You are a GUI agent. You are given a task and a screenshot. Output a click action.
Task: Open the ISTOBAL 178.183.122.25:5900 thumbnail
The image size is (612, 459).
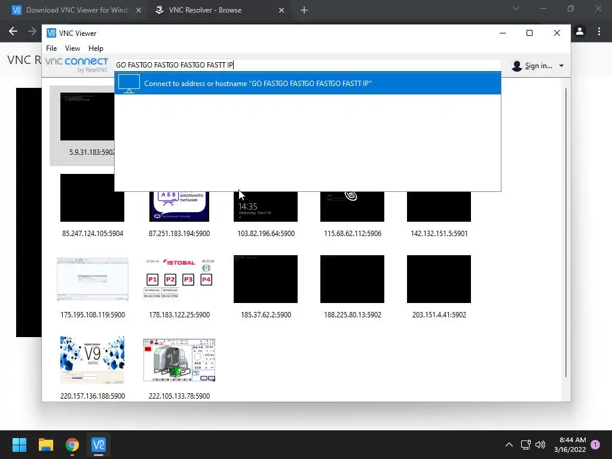(x=179, y=279)
